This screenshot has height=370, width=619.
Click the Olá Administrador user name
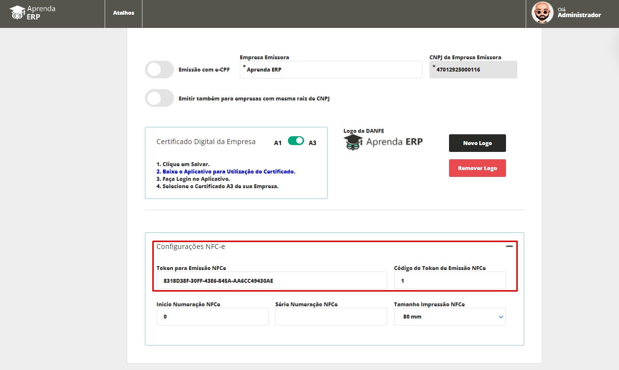[x=579, y=15]
